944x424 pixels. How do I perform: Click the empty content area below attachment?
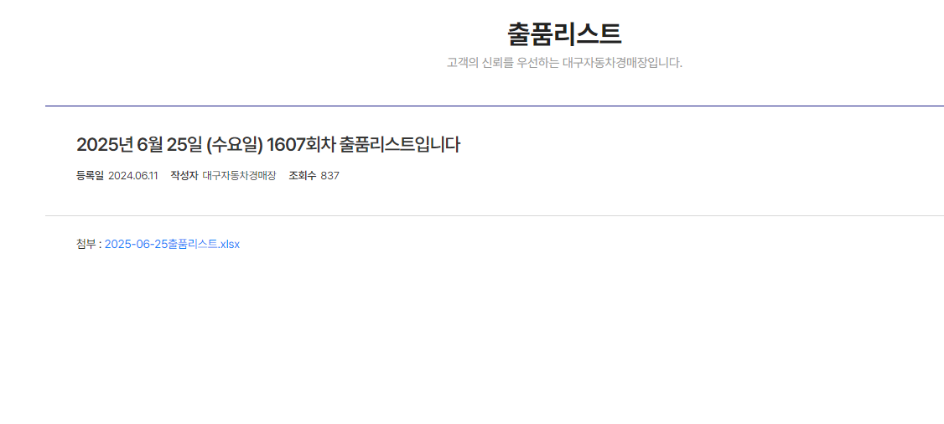[x=494, y=337]
